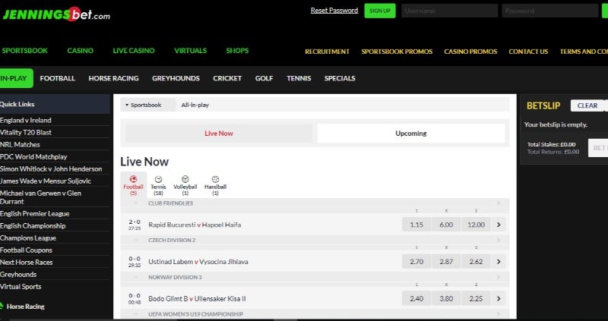This screenshot has width=608, height=321.
Task: Click the Sign Up button
Action: point(380,11)
